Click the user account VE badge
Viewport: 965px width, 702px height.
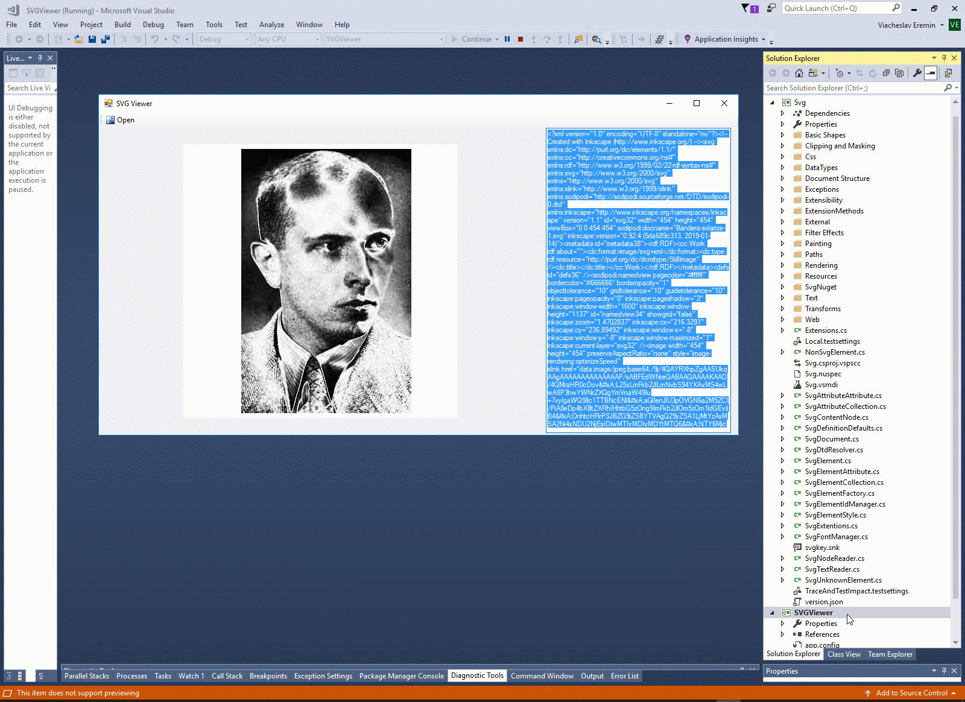coord(955,25)
